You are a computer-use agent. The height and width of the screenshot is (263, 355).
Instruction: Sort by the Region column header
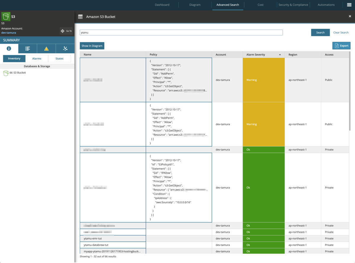[303, 54]
